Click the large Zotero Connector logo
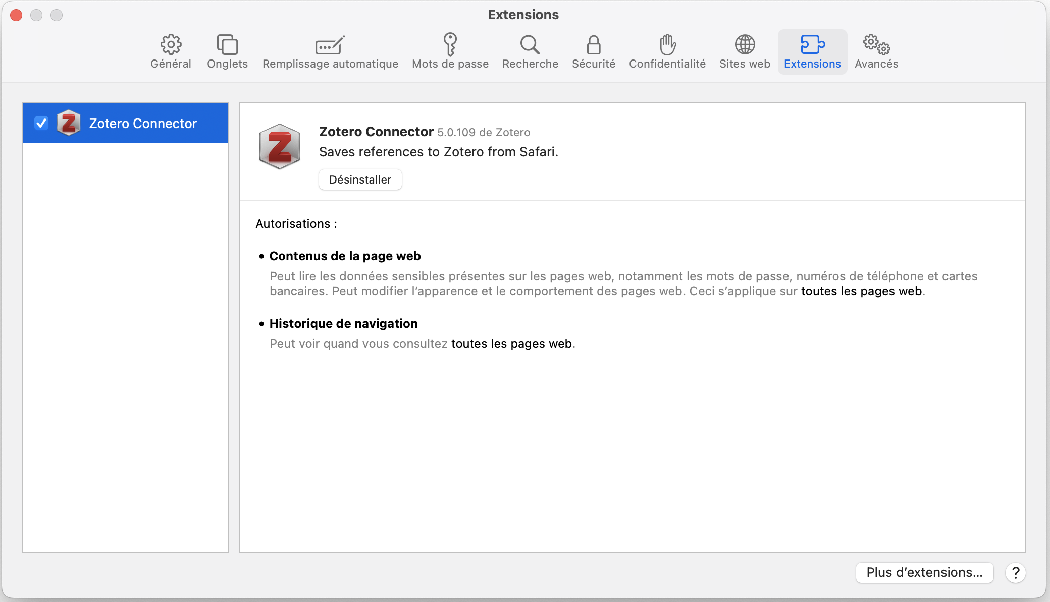The width and height of the screenshot is (1050, 602). [280, 146]
